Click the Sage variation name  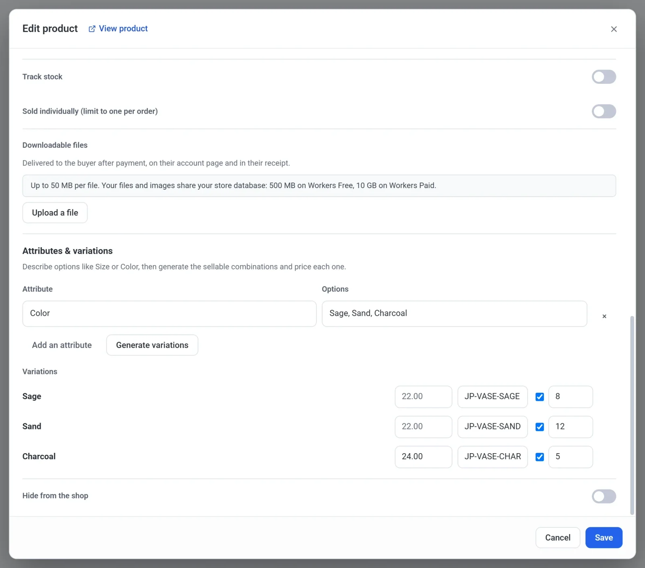(32, 396)
